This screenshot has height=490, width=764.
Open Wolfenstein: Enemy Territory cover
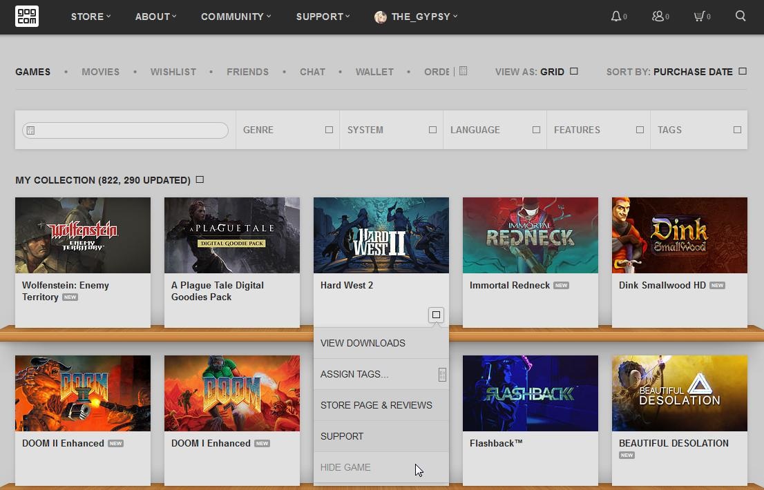(83, 235)
